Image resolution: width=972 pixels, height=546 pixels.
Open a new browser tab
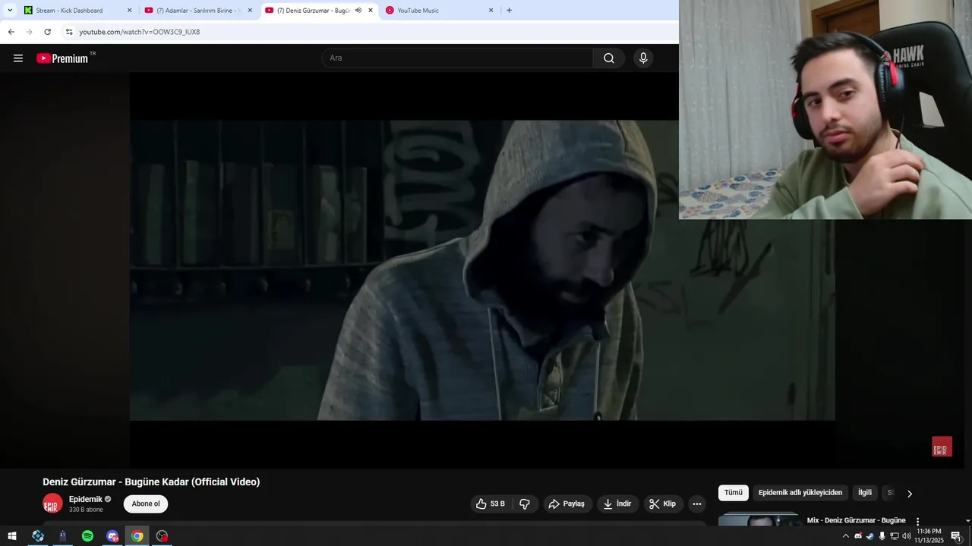[509, 11]
